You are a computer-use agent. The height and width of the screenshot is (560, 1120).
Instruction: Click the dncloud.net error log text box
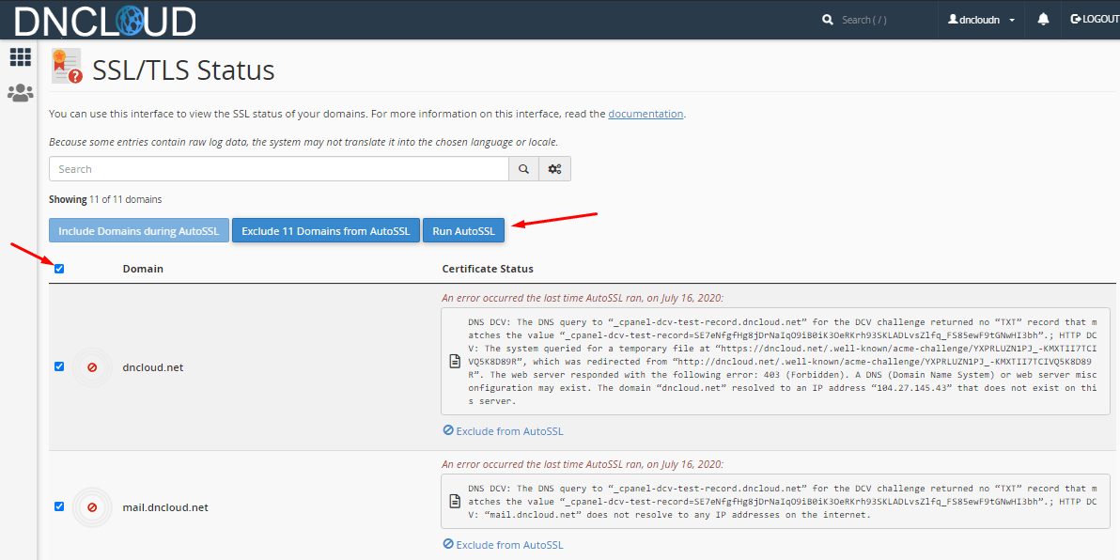click(x=775, y=361)
